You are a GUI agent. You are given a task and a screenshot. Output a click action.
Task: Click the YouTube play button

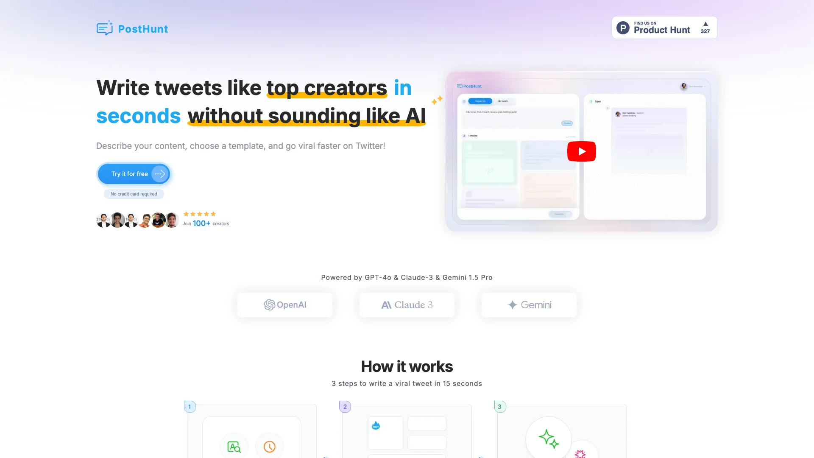581,151
